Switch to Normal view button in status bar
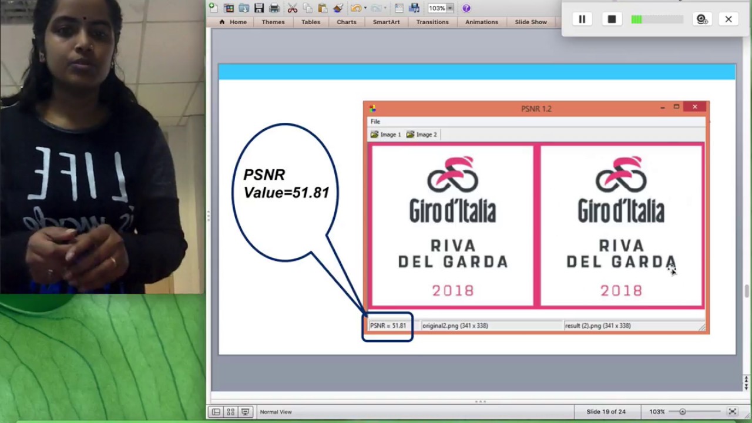 (216, 412)
